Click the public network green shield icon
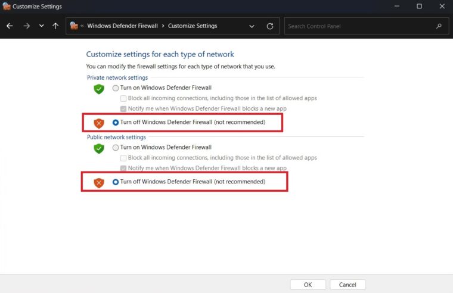Screen dimensions: 453x293 point(99,148)
